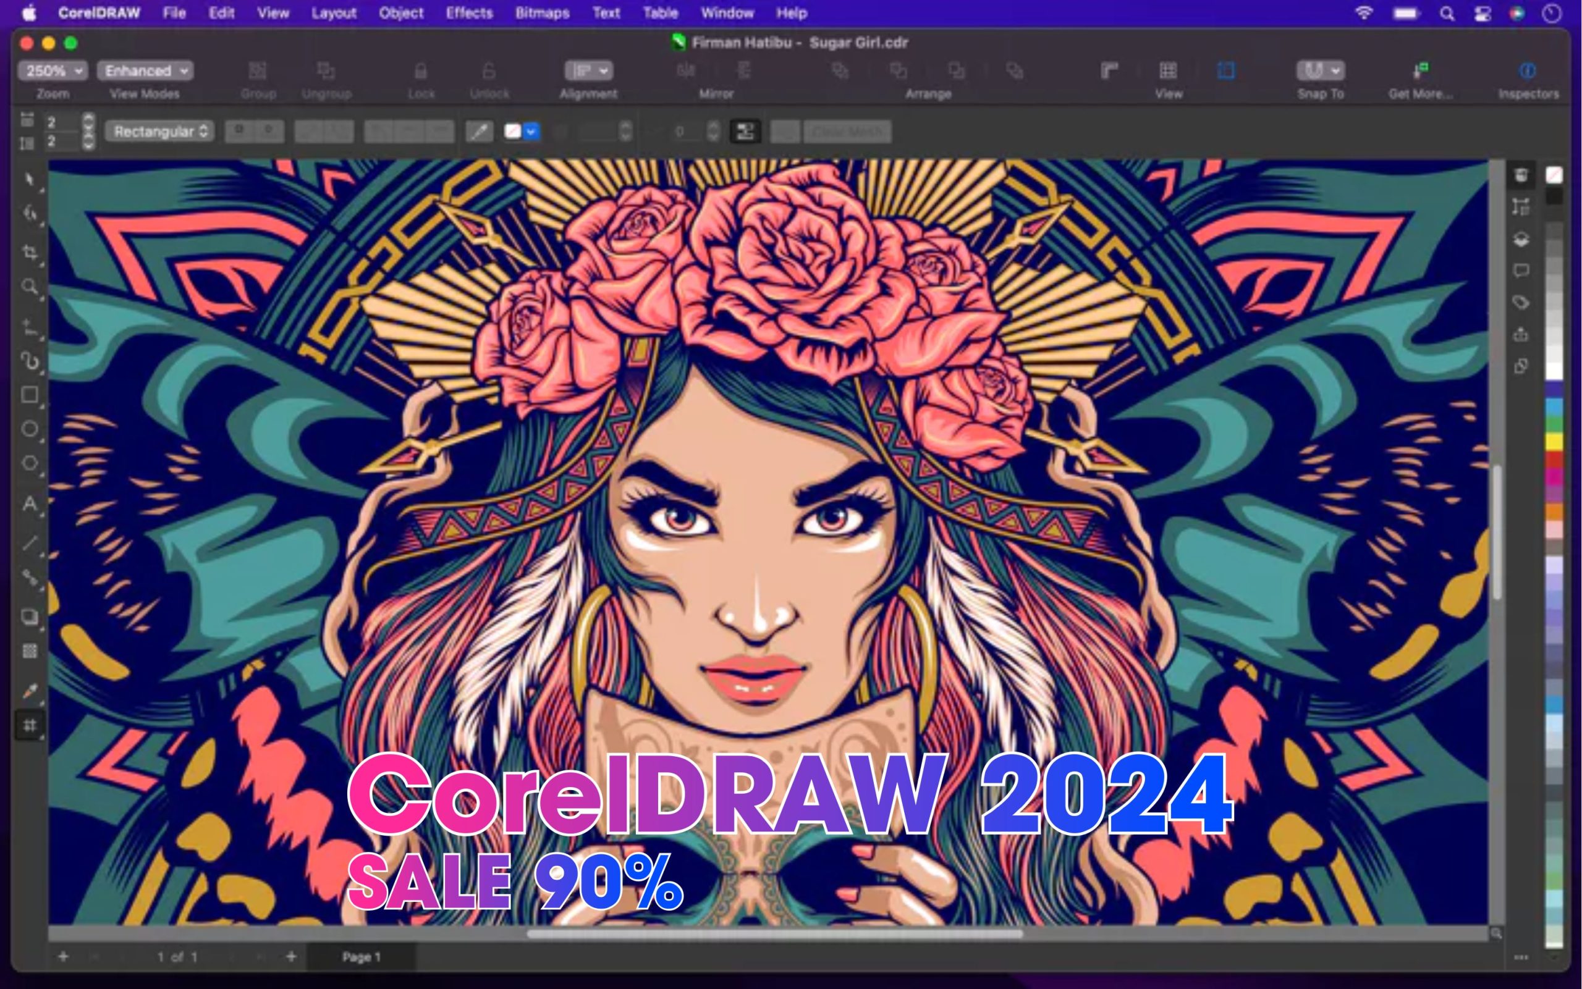This screenshot has width=1582, height=989.
Task: Select the Rectangle tool
Action: click(30, 394)
